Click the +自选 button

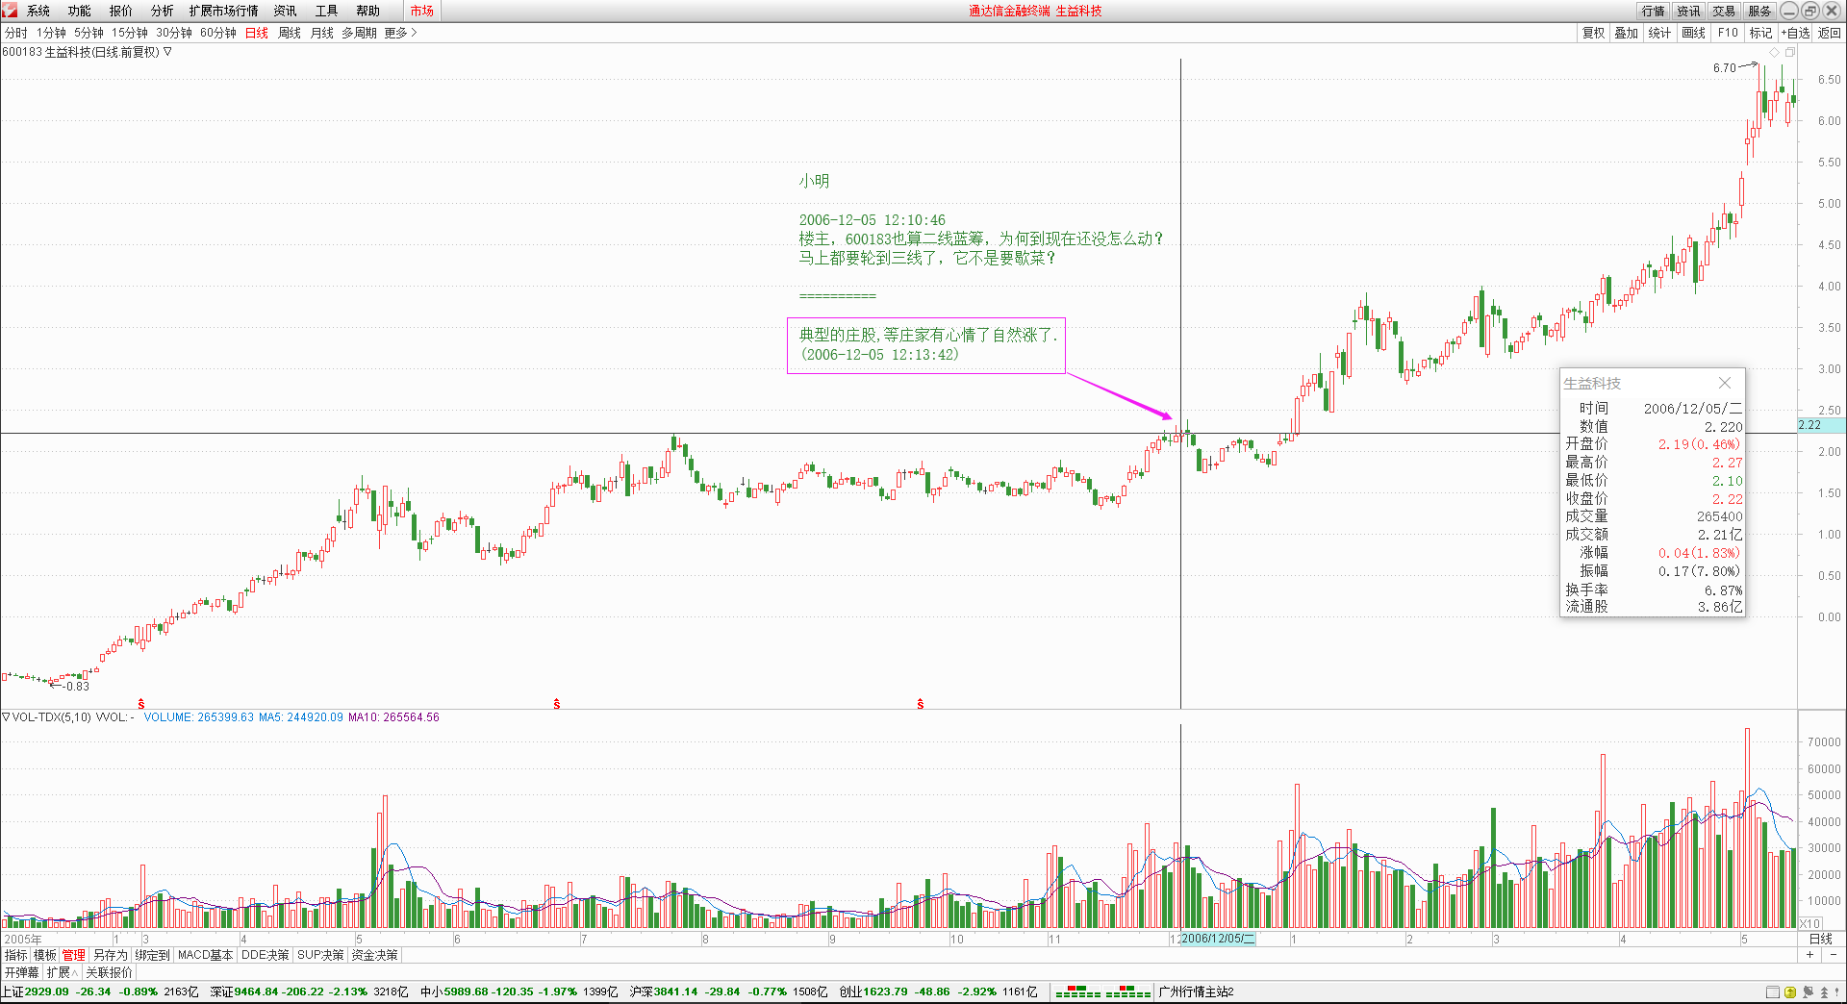[1795, 33]
